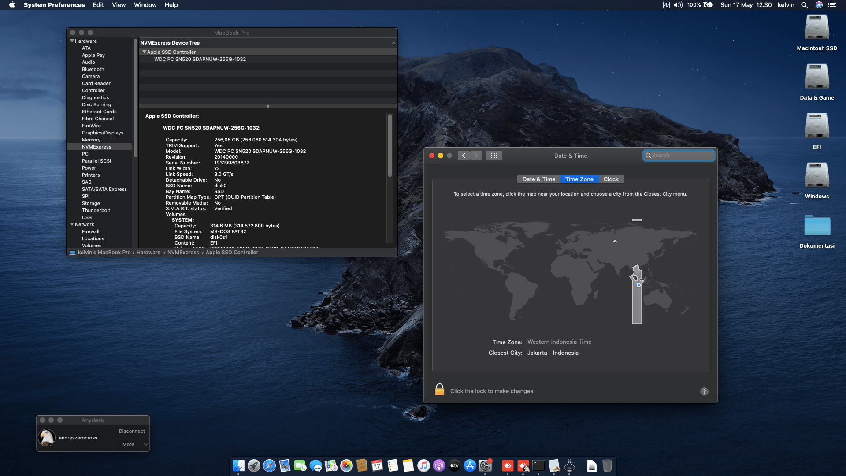Open the View menu
This screenshot has height=476, width=846.
coord(119,5)
